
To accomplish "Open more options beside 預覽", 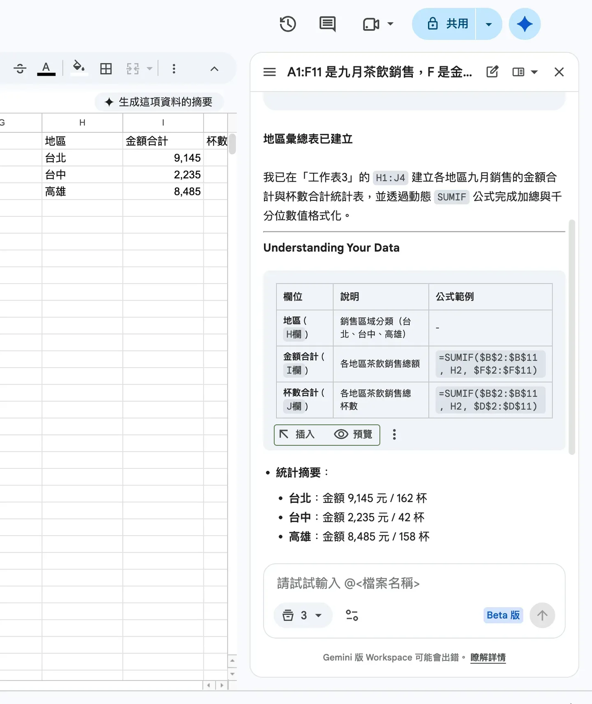I will pyautogui.click(x=394, y=435).
